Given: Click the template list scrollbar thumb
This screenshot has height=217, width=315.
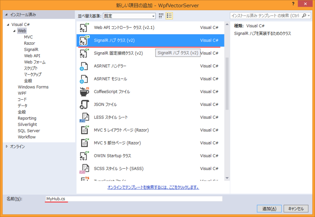Looking at the screenshot, I should pyautogui.click(x=227, y=84).
